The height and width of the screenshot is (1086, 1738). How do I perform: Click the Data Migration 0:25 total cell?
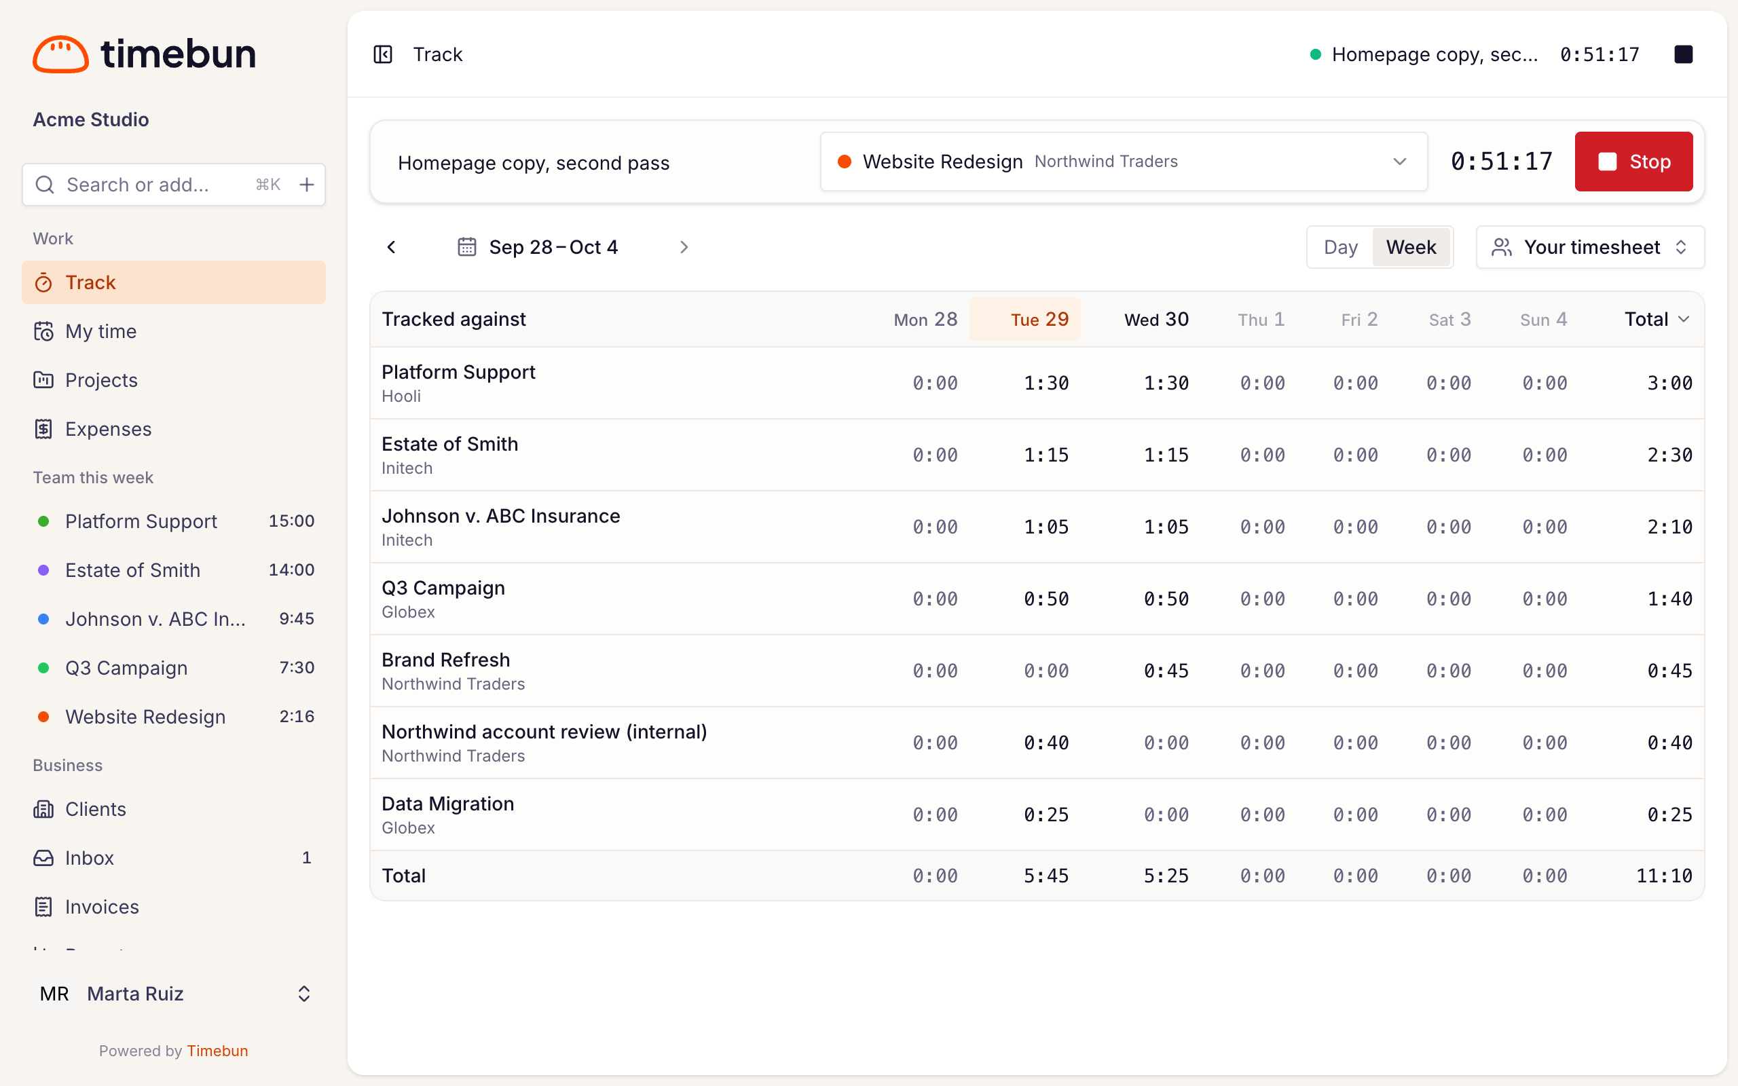[1669, 814]
